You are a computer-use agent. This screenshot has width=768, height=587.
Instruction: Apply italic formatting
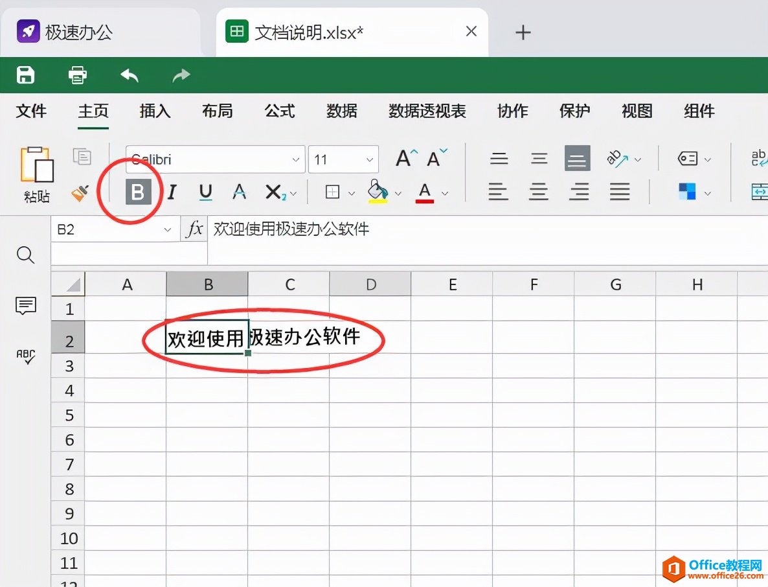click(172, 191)
